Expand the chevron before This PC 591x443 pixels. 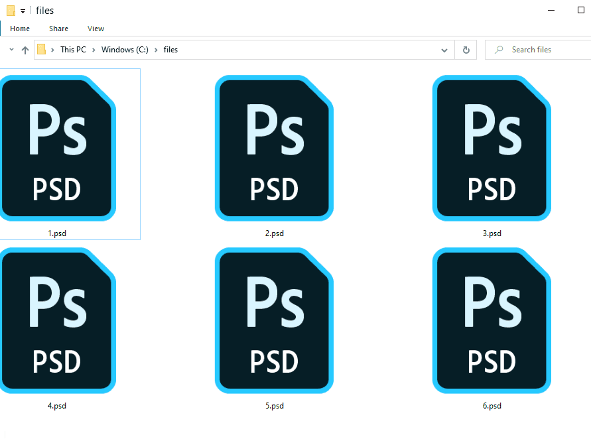[53, 50]
